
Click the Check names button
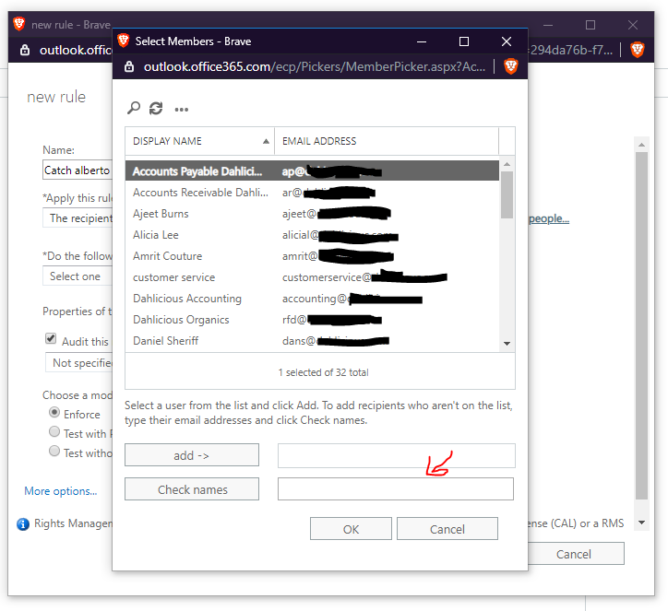click(x=192, y=489)
